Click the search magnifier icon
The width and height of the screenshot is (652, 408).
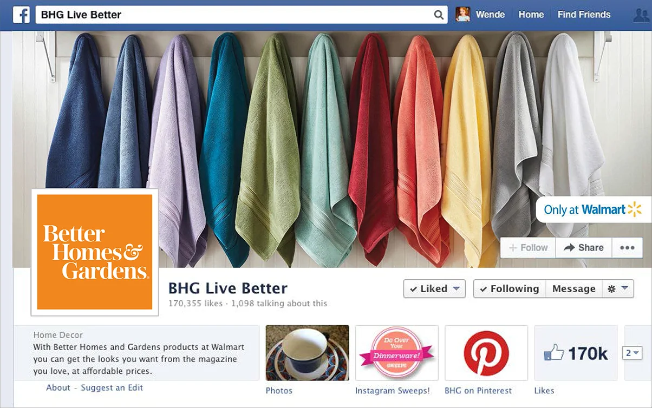[x=439, y=15]
